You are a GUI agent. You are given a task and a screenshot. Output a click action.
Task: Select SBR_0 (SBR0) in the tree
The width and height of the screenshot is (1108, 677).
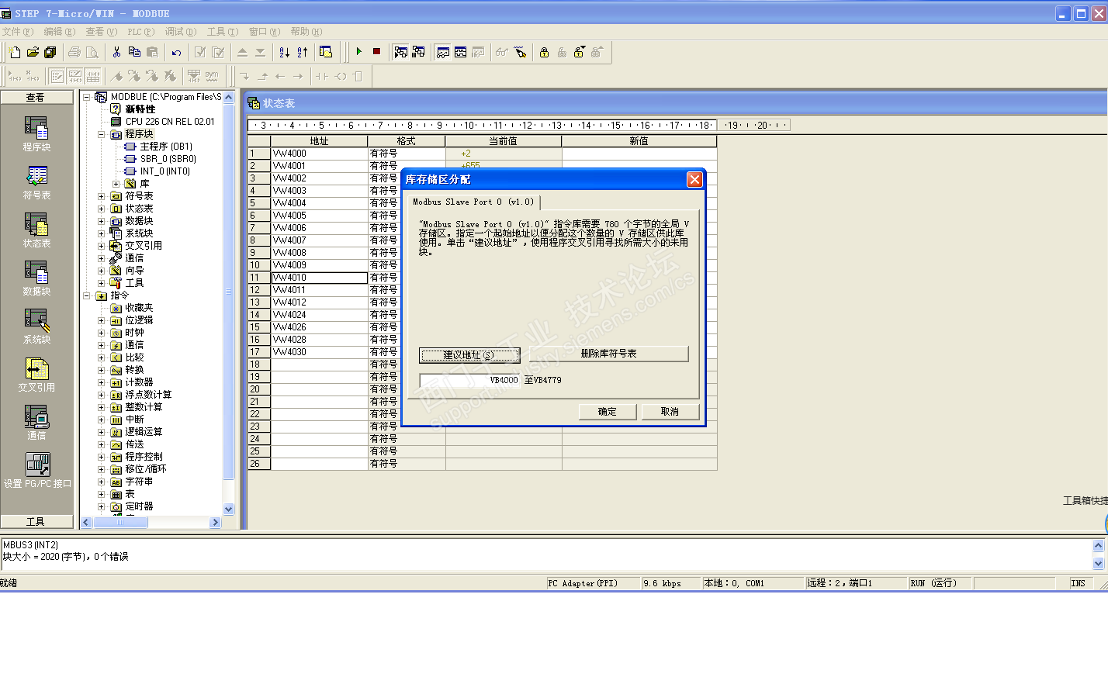coord(168,159)
